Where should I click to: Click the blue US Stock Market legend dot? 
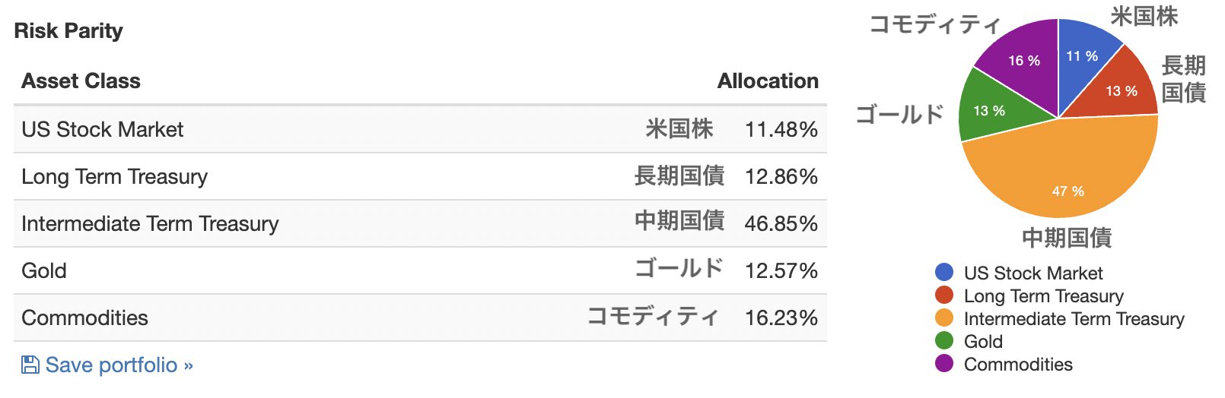point(944,272)
